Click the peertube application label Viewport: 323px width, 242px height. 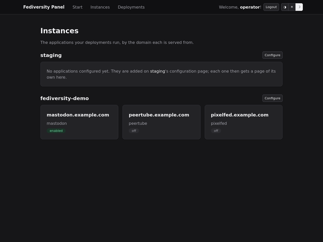click(x=138, y=123)
